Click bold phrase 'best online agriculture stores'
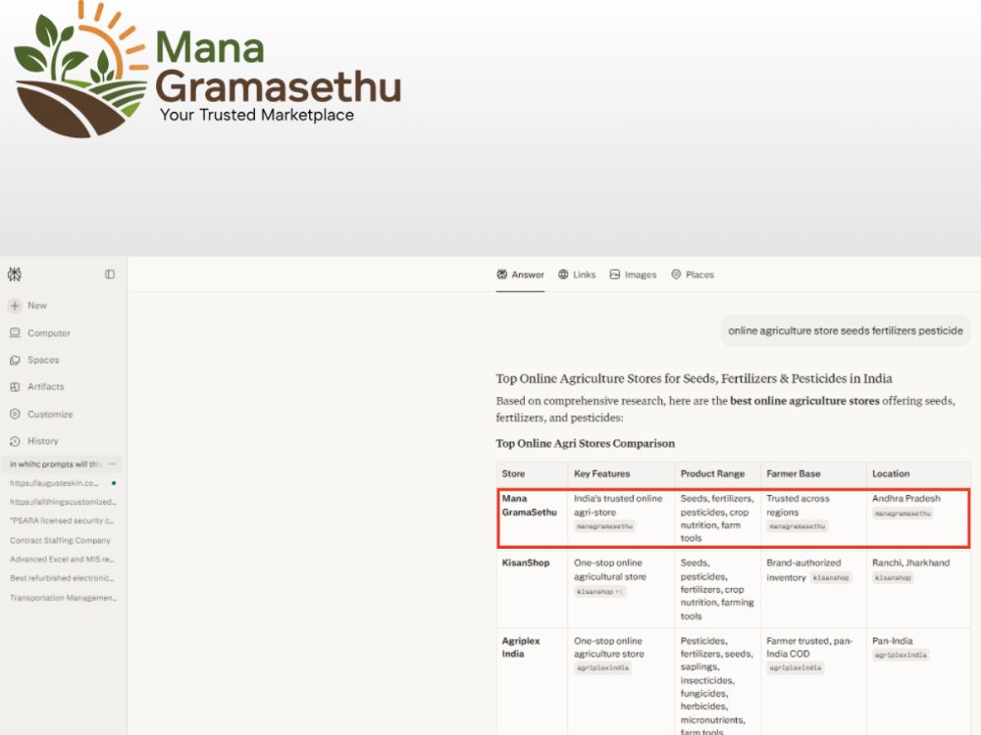Screen dimensions: 981x735 click(804, 401)
